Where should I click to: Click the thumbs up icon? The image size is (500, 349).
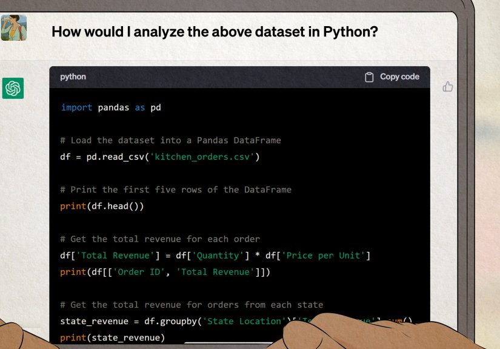(x=447, y=87)
